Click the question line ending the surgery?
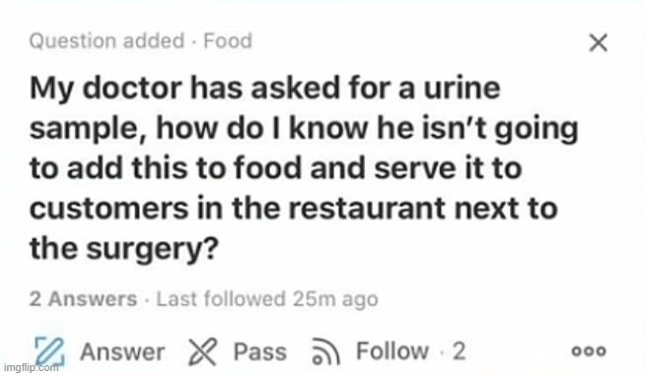 124,249
